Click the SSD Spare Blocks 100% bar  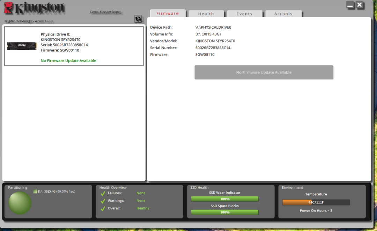(225, 212)
